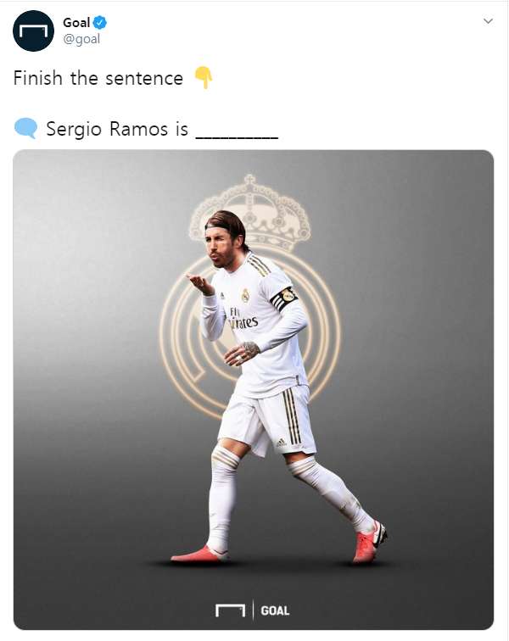Click the club badge on the jersey
This screenshot has width=509, height=641.
coord(245,295)
